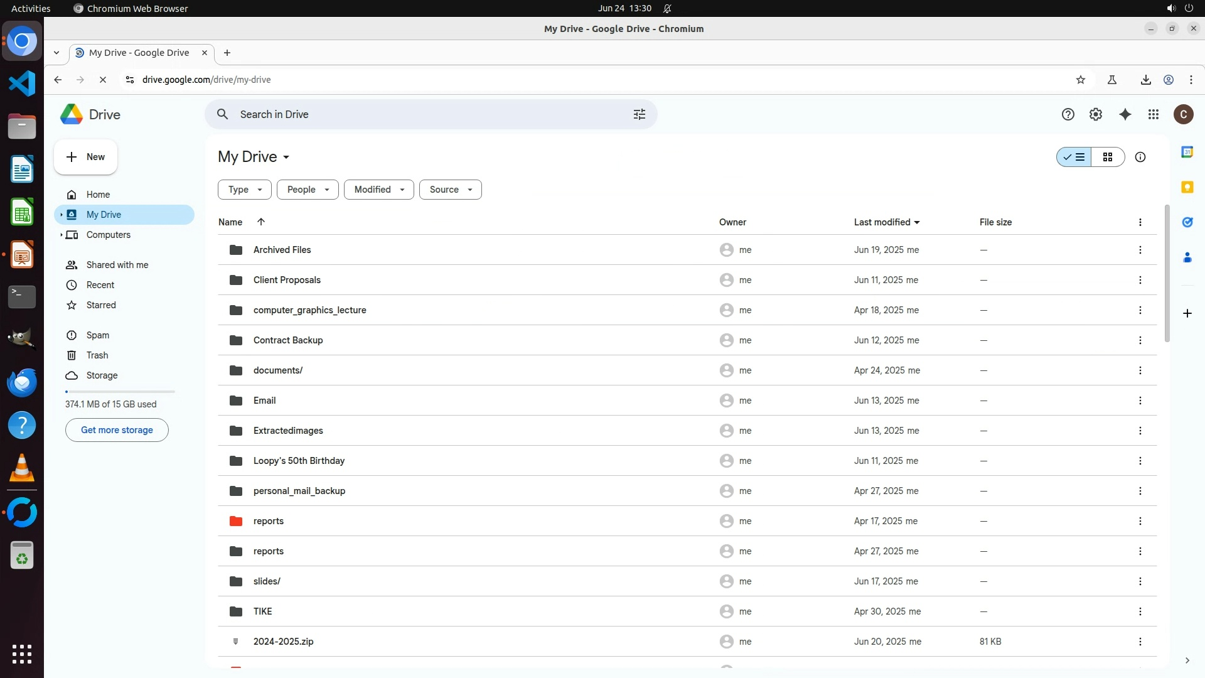The height and width of the screenshot is (678, 1205).
Task: Click the Help question mark icon
Action: (x=1068, y=114)
